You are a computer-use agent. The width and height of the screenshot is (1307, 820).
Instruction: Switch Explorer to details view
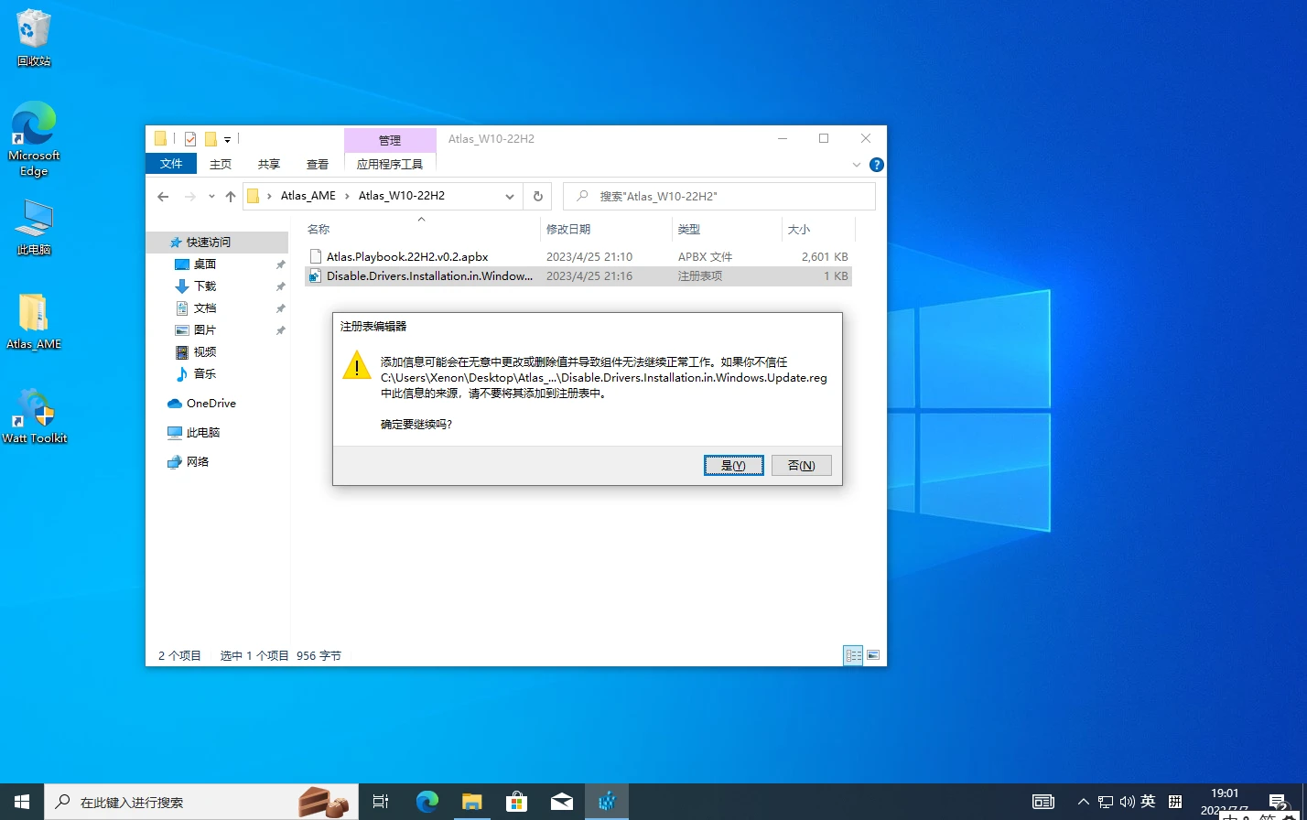click(853, 655)
